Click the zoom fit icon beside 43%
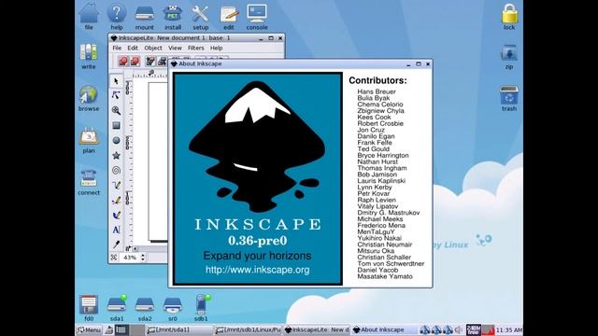 coord(114,258)
